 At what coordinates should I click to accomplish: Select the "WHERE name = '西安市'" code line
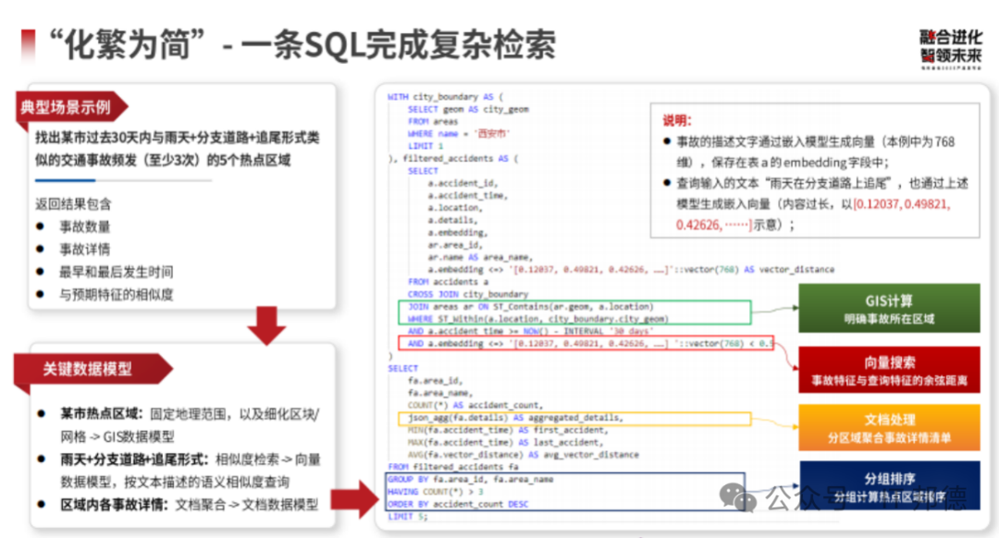(459, 134)
